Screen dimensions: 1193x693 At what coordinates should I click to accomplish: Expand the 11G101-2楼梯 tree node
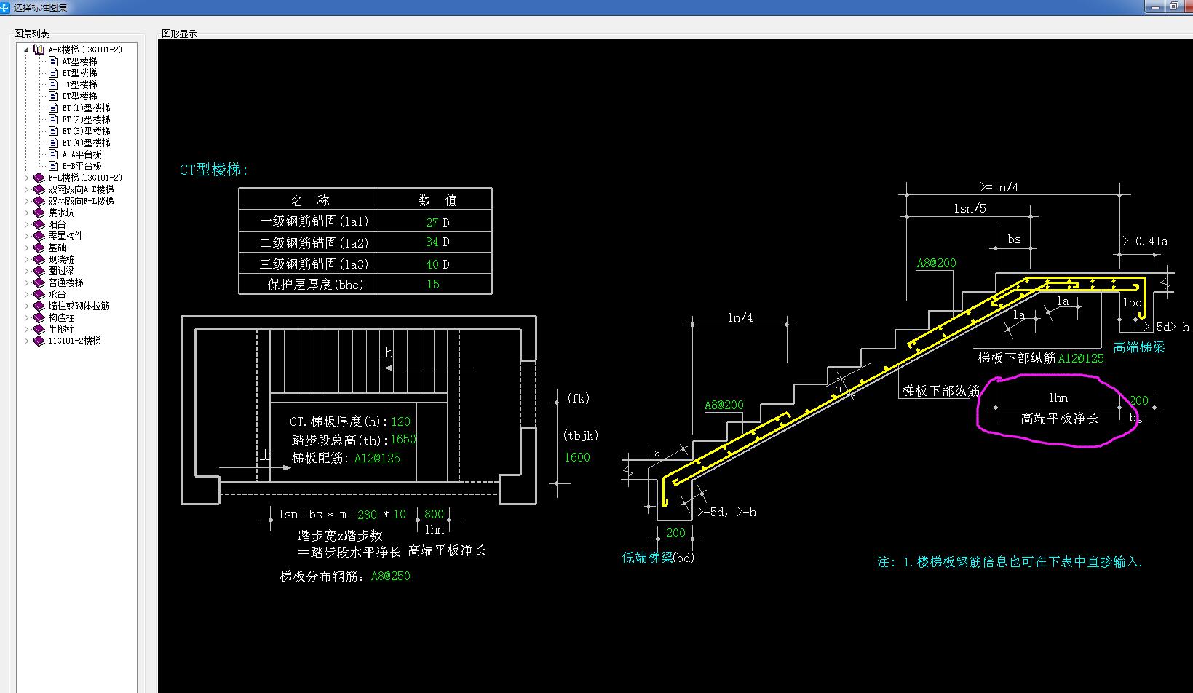click(27, 341)
